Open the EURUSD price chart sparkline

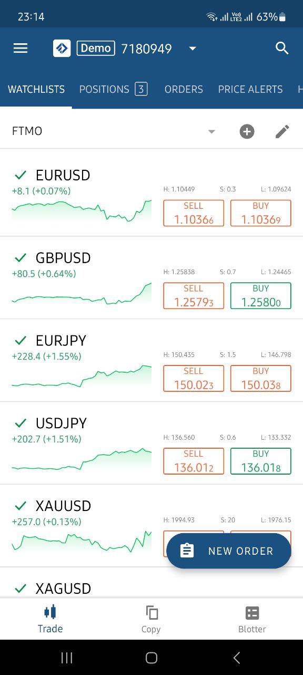click(x=82, y=211)
